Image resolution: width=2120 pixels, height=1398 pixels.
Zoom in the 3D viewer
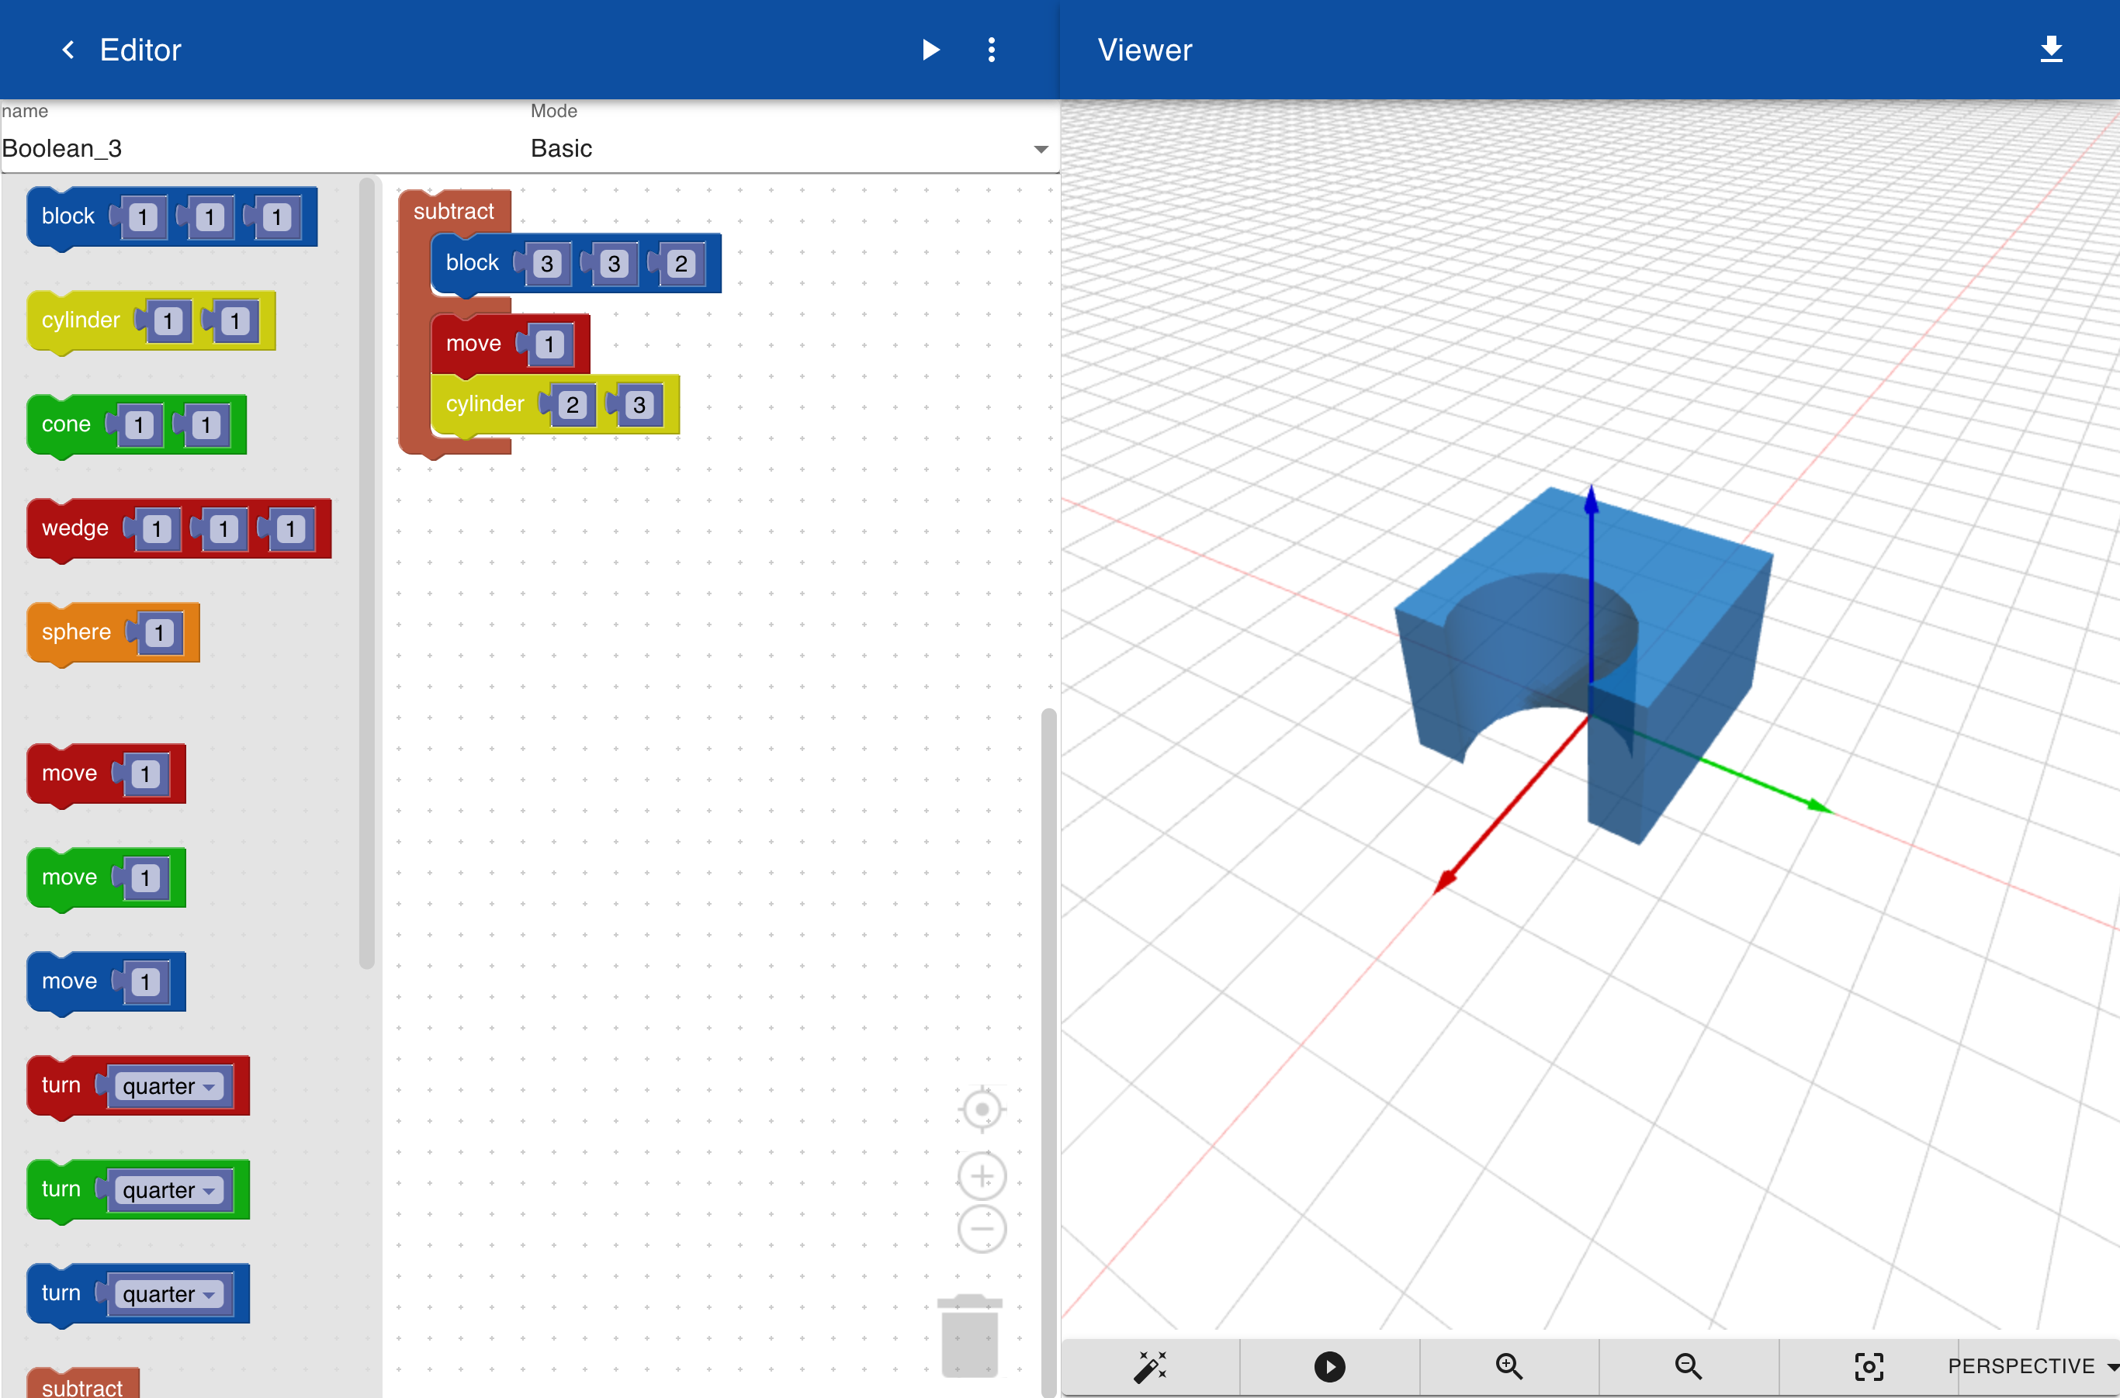pos(1509,1366)
